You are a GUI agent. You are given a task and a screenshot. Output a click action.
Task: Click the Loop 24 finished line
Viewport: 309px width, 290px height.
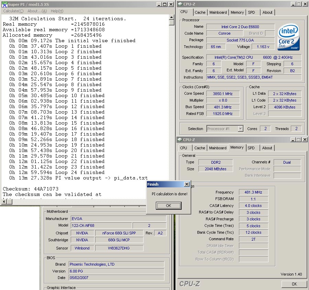(57, 172)
